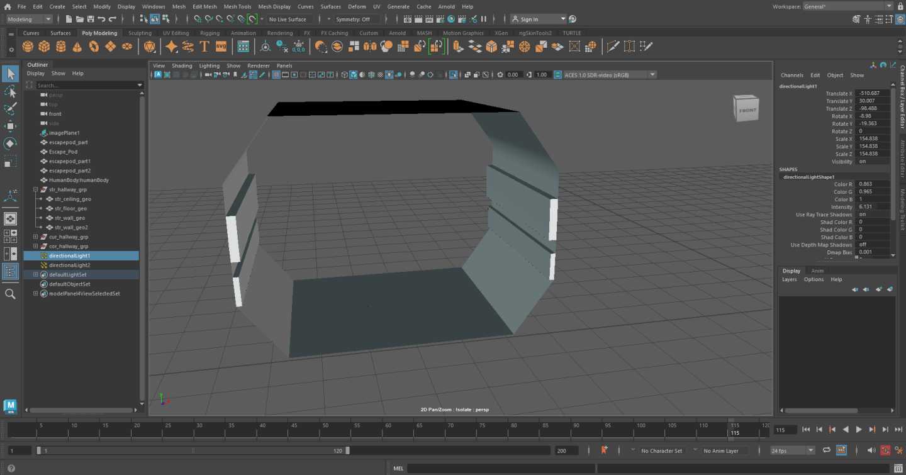906x475 pixels.
Task: Expand the cor_hallway_grp node in Outliner
Action: coord(36,246)
